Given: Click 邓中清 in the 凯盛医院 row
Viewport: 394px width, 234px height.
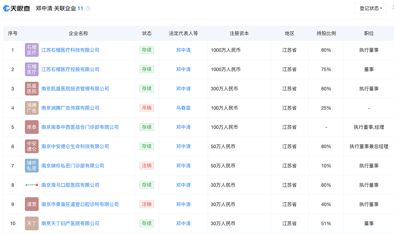Looking at the screenshot, I should 183,89.
